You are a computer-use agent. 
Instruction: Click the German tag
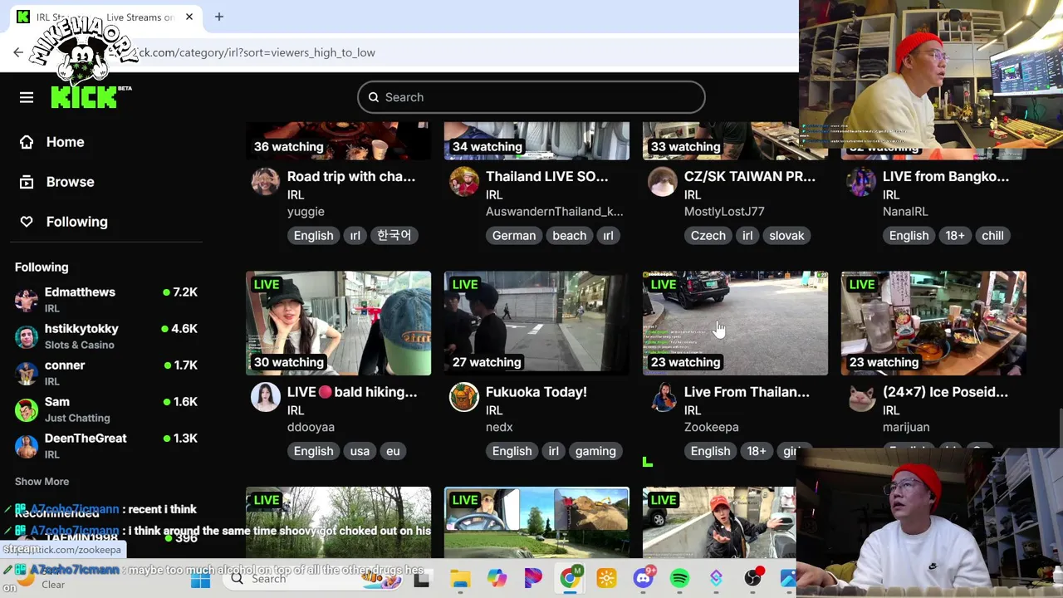(514, 236)
